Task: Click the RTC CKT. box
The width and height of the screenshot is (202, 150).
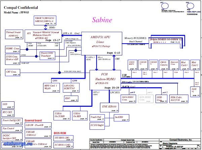Action: [x=8, y=113]
